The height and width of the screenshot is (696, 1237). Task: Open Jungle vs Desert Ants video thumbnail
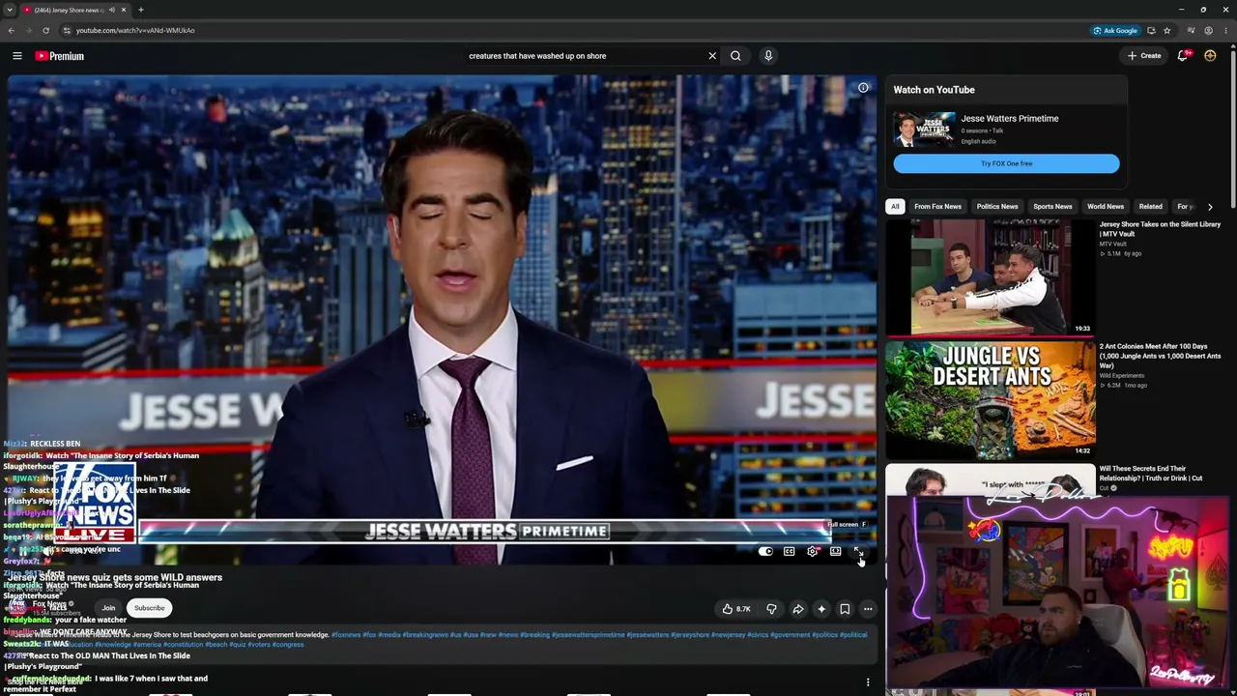pos(991,399)
